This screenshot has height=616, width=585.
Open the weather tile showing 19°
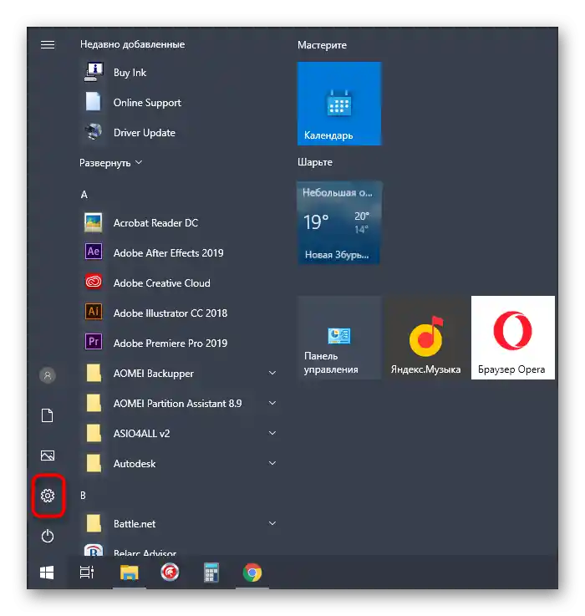tap(339, 223)
